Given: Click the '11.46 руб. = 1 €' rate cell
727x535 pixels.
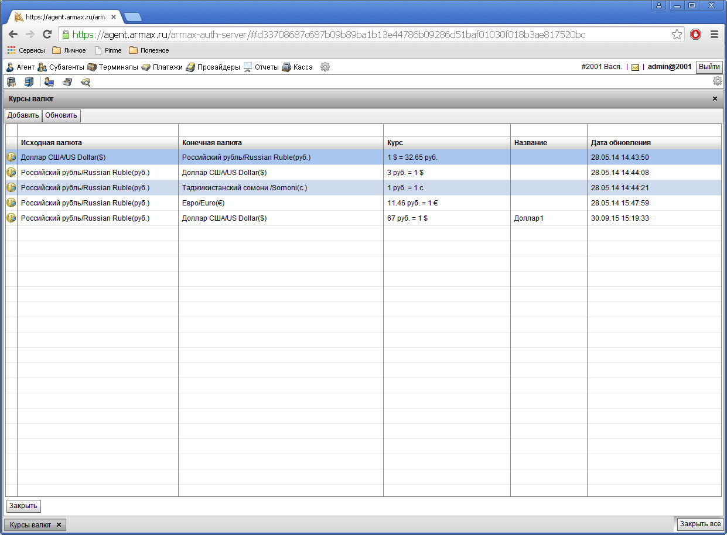Looking at the screenshot, I should point(447,203).
